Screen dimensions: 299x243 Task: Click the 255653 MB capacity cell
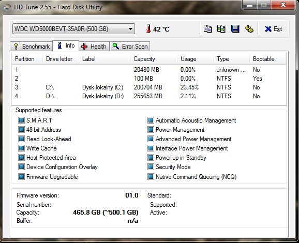point(148,96)
